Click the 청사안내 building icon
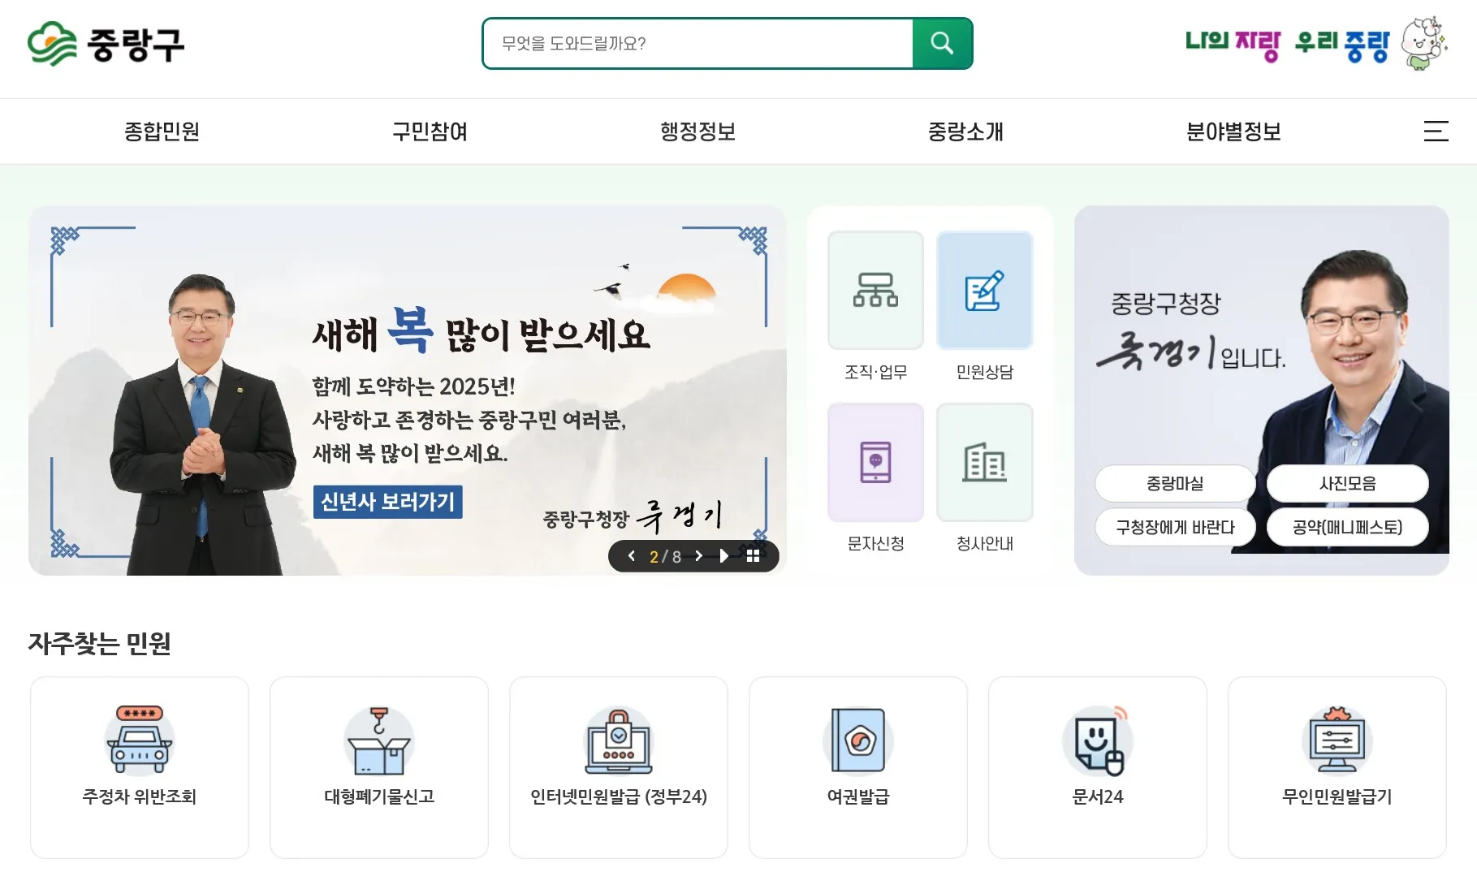1477x872 pixels. (984, 462)
